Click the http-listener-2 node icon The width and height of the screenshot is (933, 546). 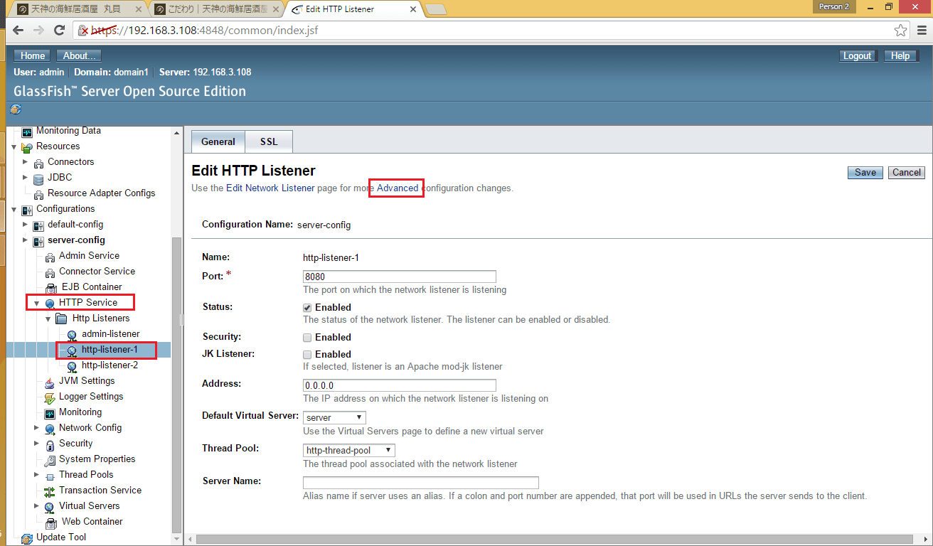[x=73, y=366]
